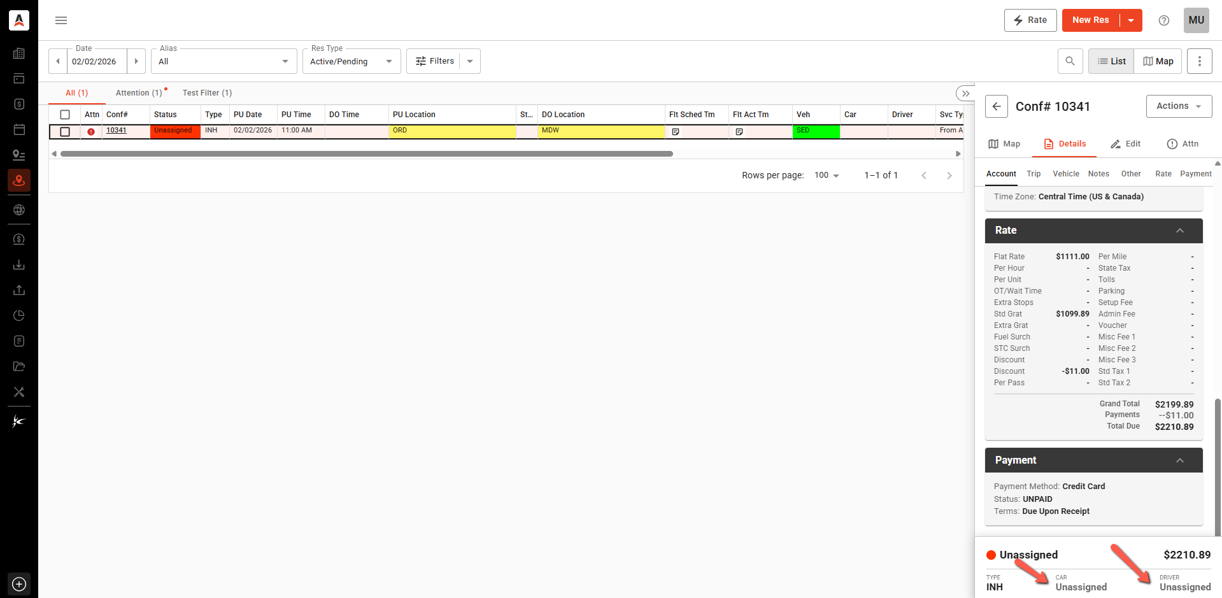Image resolution: width=1222 pixels, height=598 pixels.
Task: Check the box for reservation 10341
Action: coord(65,132)
